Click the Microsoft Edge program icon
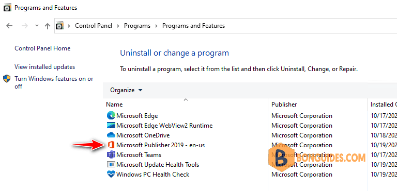Viewport: 397px width, 191px height. coord(111,116)
